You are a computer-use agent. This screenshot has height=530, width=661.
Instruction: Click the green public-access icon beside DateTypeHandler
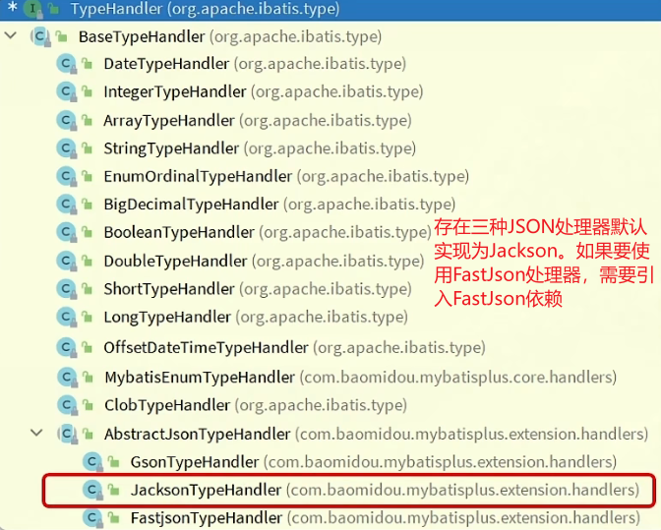87,64
